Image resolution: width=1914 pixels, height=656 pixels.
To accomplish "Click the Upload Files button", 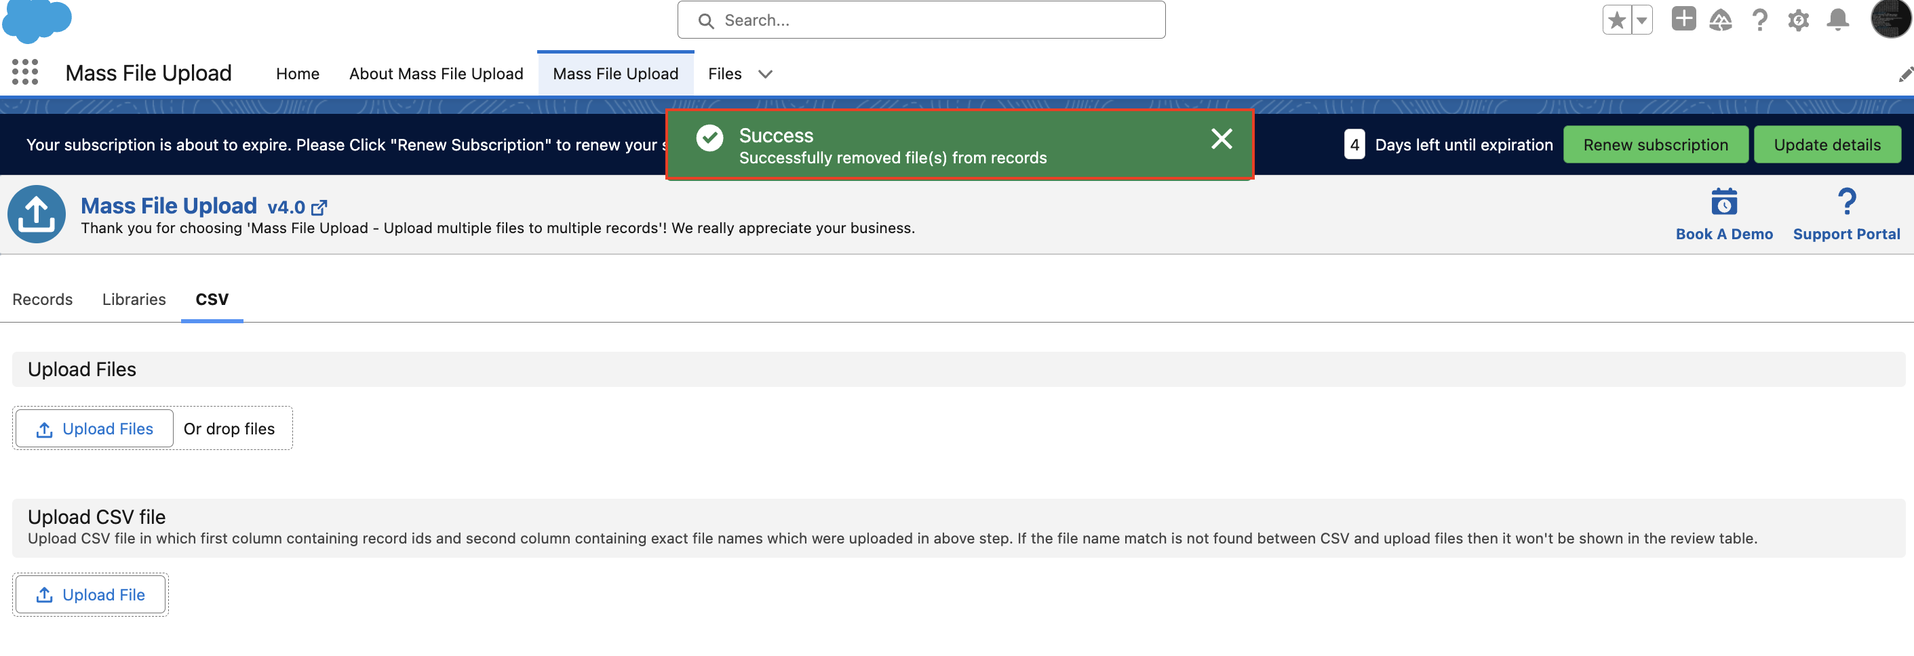I will [94, 429].
